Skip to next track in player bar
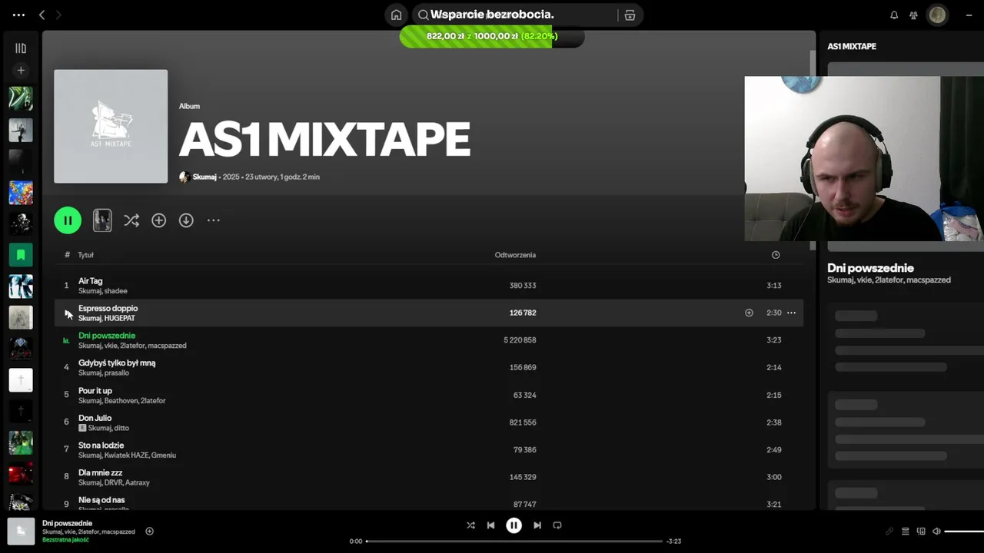 tap(537, 525)
